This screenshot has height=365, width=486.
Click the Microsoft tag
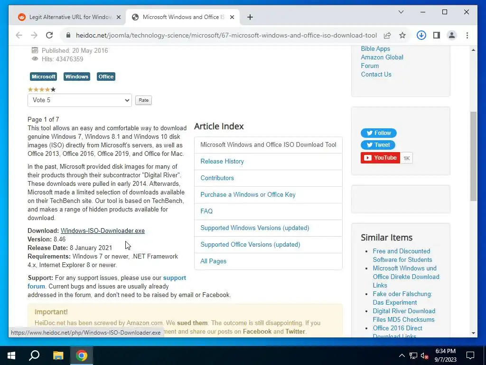pyautogui.click(x=43, y=77)
